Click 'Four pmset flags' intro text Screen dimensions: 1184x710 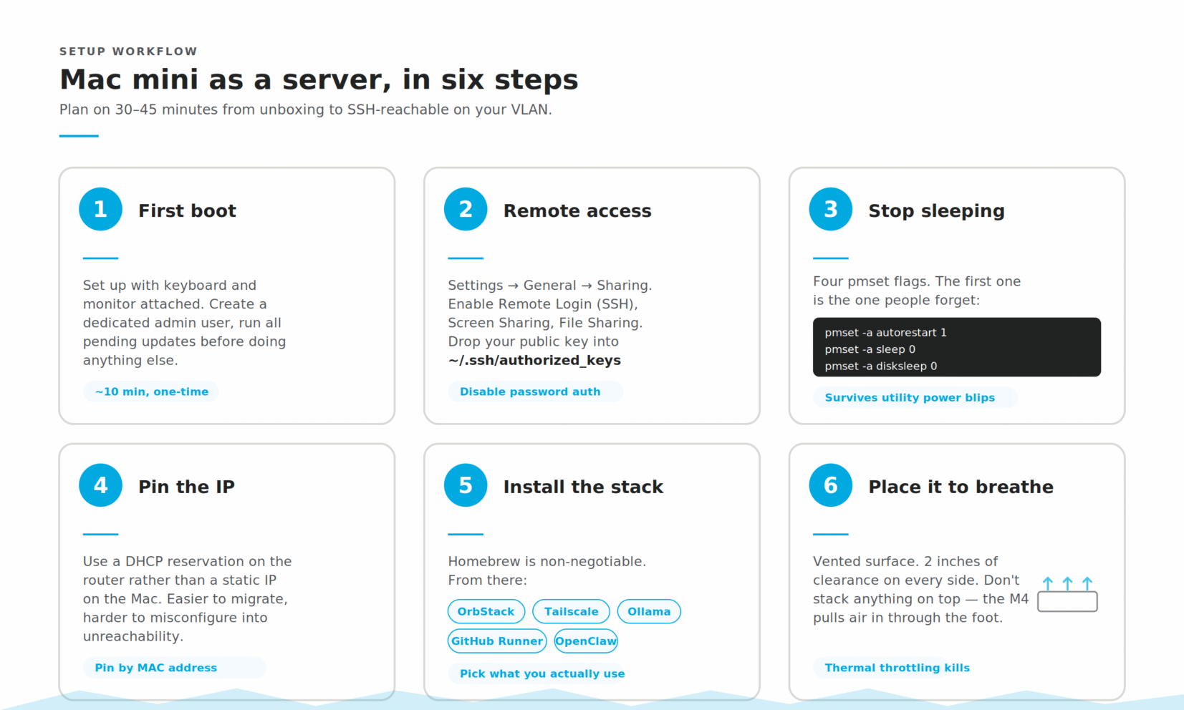pyautogui.click(x=917, y=291)
